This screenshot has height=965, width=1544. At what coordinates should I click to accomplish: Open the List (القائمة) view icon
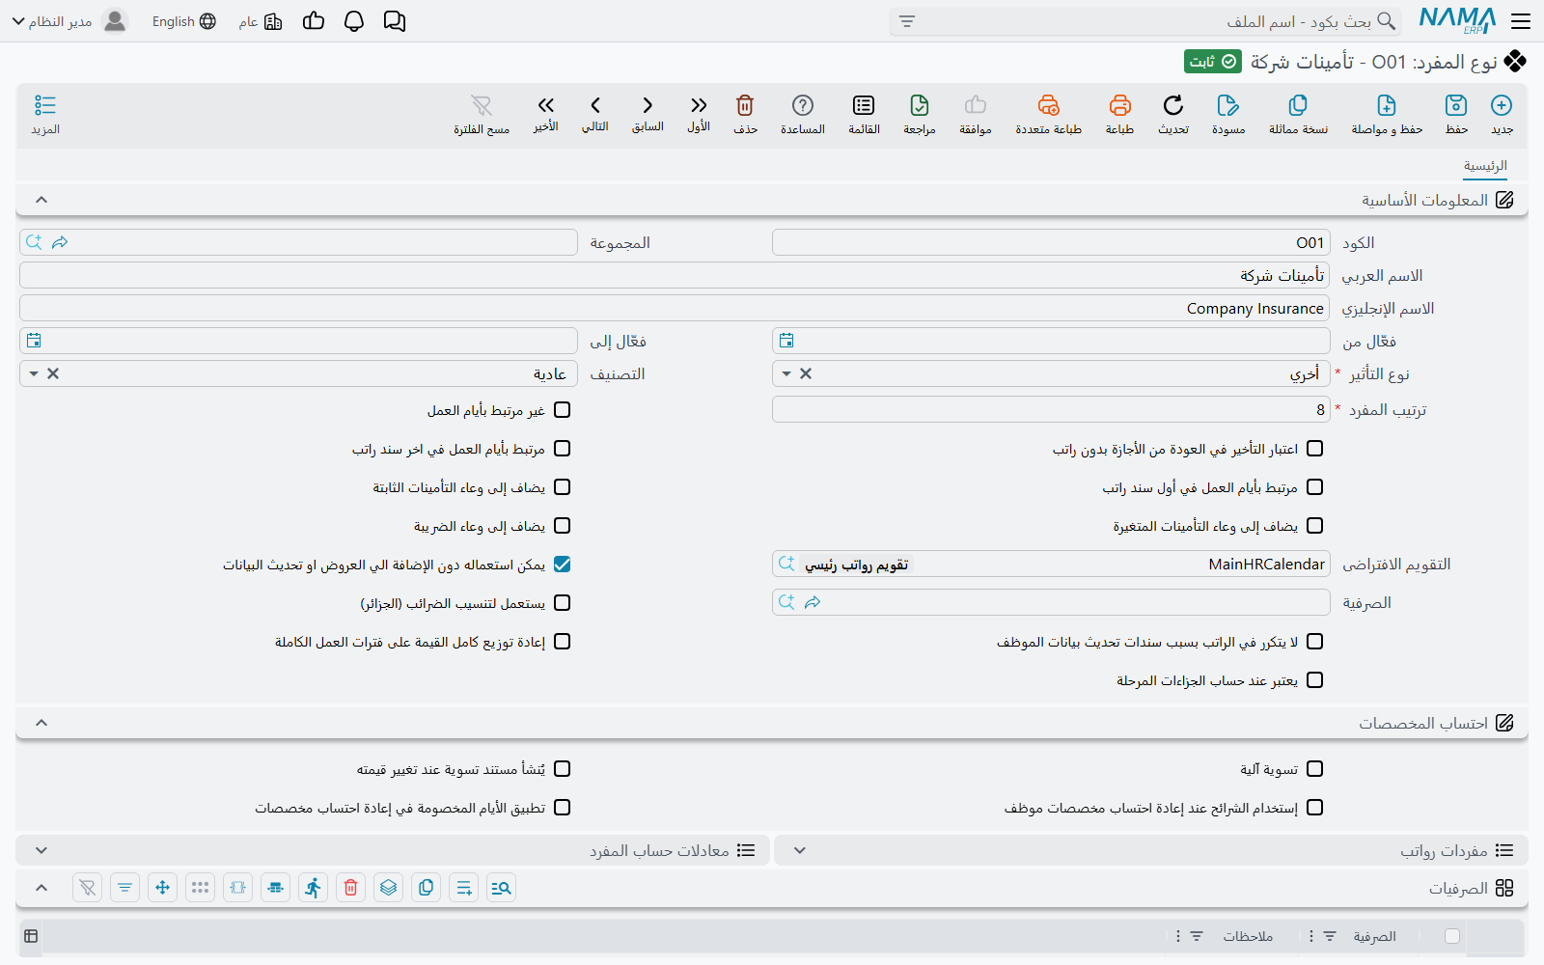coord(864,105)
